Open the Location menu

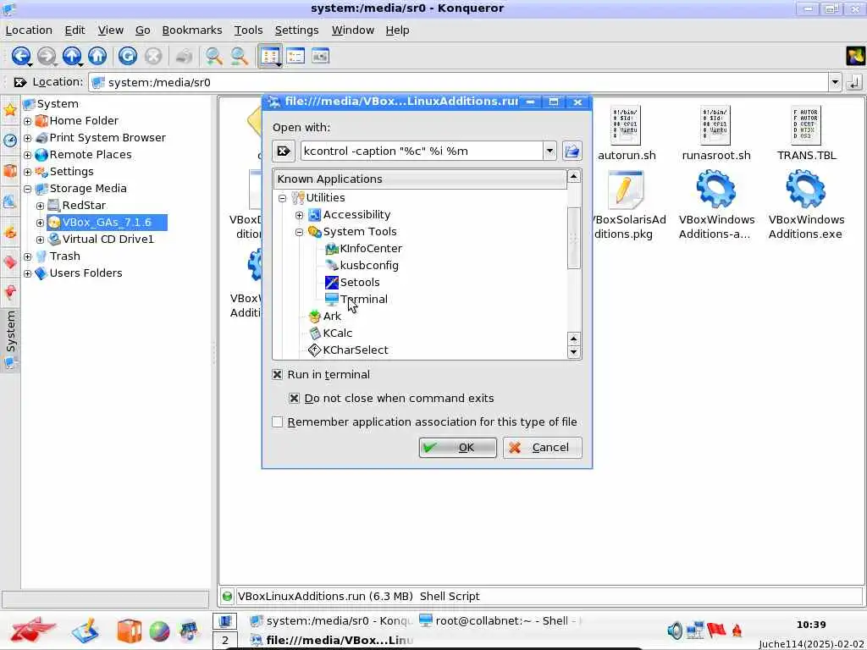[x=29, y=30]
